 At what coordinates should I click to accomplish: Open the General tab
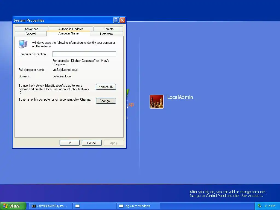click(31, 34)
